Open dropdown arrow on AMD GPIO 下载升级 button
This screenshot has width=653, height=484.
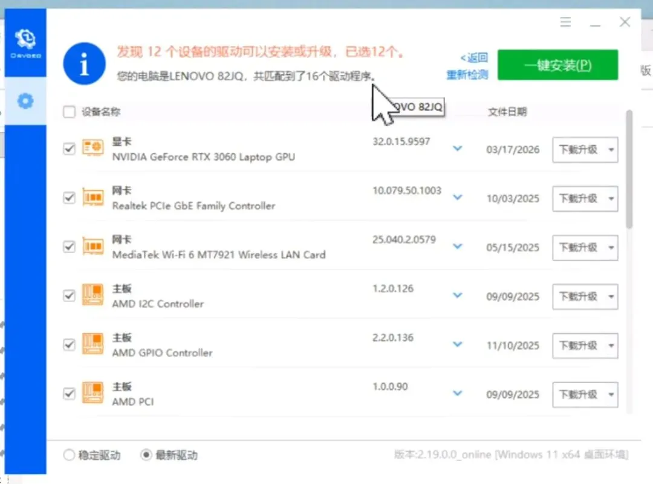pos(611,346)
